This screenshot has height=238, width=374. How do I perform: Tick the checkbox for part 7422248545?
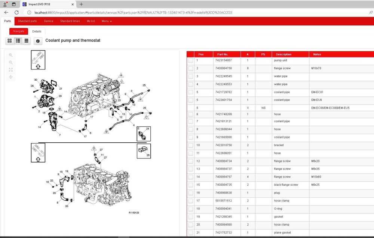click(190, 77)
